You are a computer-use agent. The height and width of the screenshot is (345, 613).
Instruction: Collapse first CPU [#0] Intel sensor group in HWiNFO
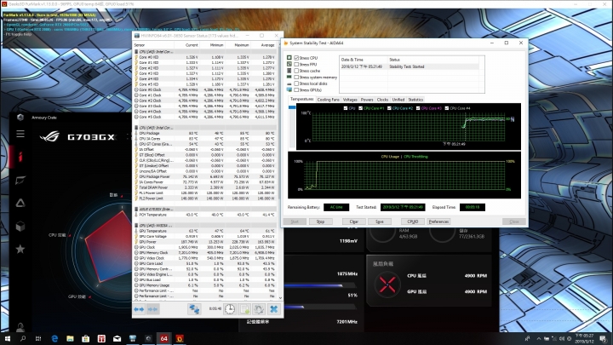136,52
